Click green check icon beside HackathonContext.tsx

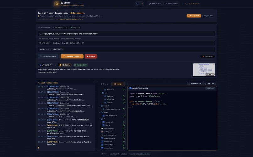(x=124, y=109)
